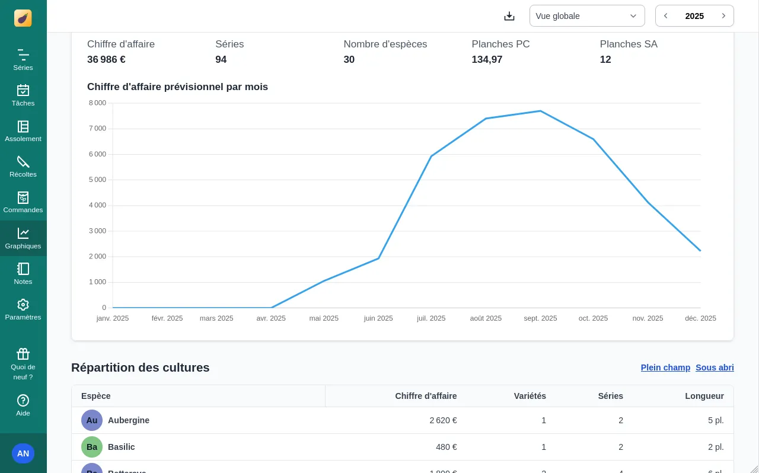
Task: Open the Commandes section
Action: (x=23, y=202)
